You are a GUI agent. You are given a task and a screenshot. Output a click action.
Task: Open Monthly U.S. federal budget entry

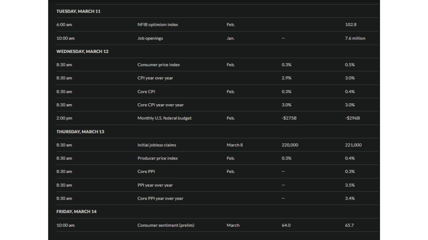[164, 118]
